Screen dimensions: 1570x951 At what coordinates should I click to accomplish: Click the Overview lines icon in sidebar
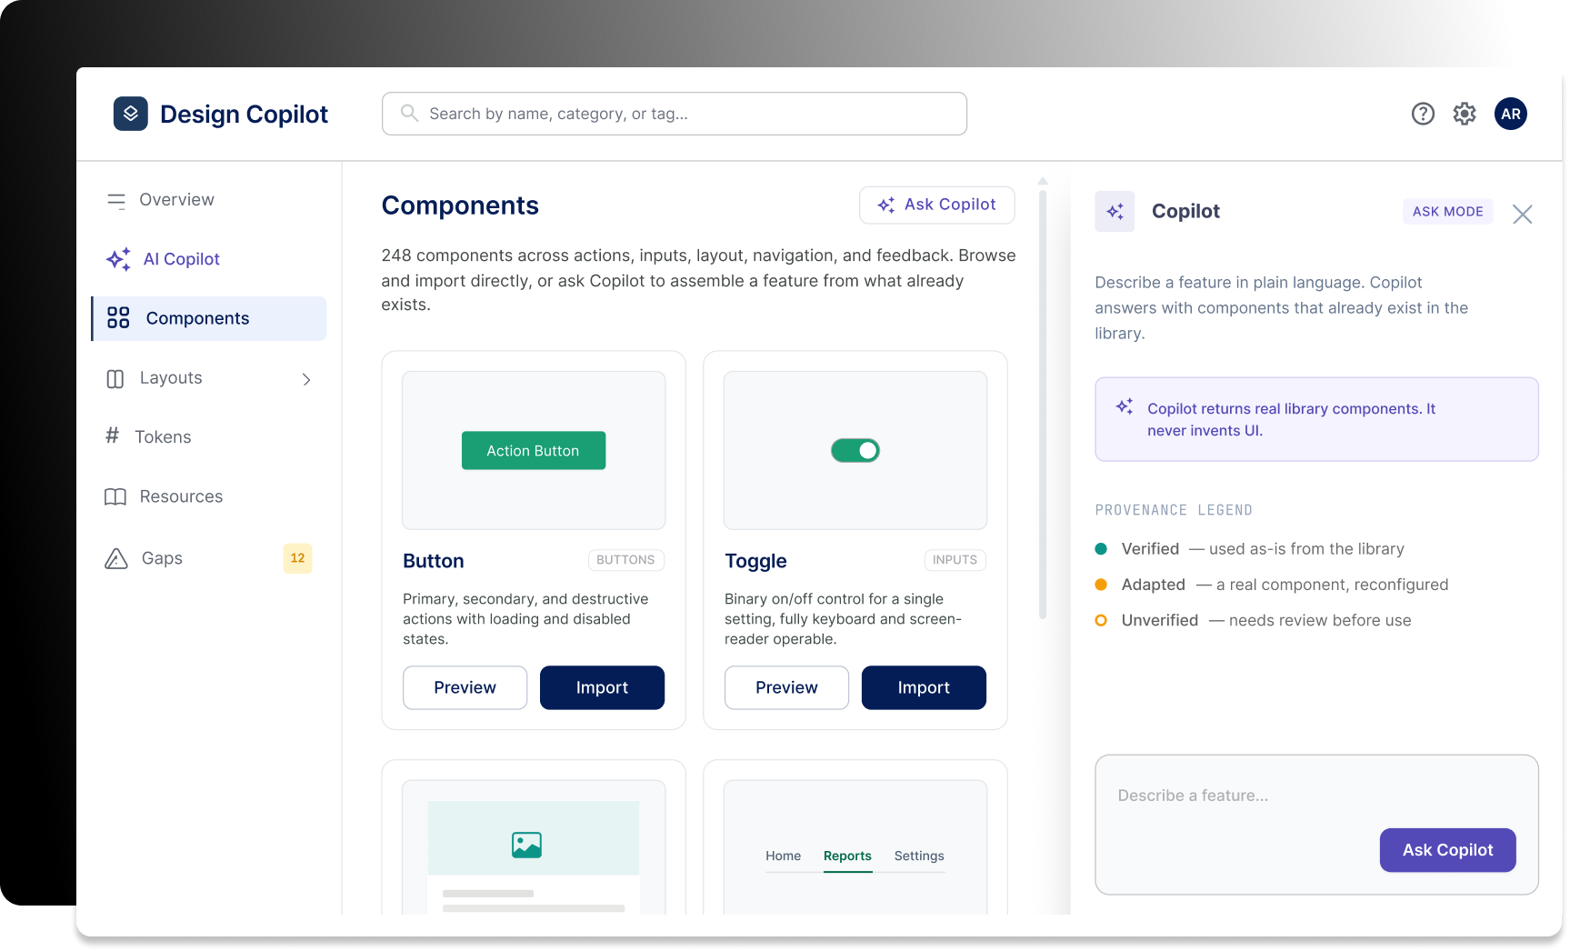tap(116, 200)
